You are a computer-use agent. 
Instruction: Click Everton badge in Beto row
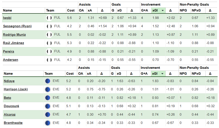click(48, 98)
